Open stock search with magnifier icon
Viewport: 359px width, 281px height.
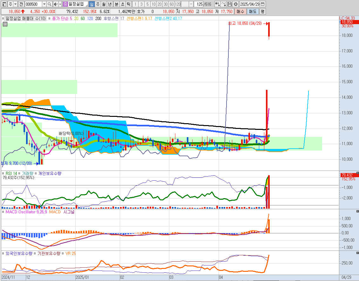click(x=50, y=4)
